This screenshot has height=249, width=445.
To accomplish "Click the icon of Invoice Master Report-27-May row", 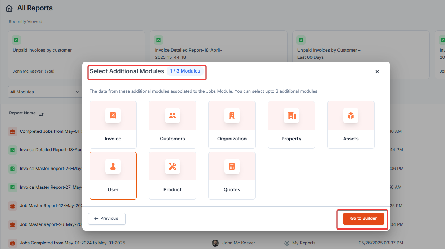I will 13,187.
